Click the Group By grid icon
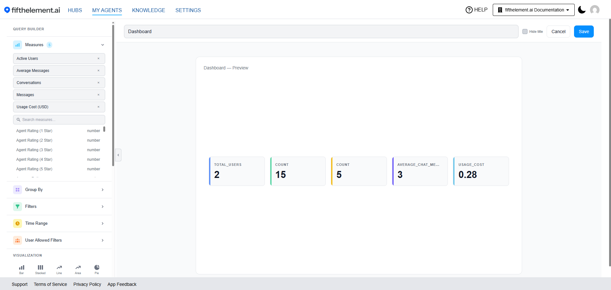Viewport: 611px width, 290px height. tap(18, 190)
